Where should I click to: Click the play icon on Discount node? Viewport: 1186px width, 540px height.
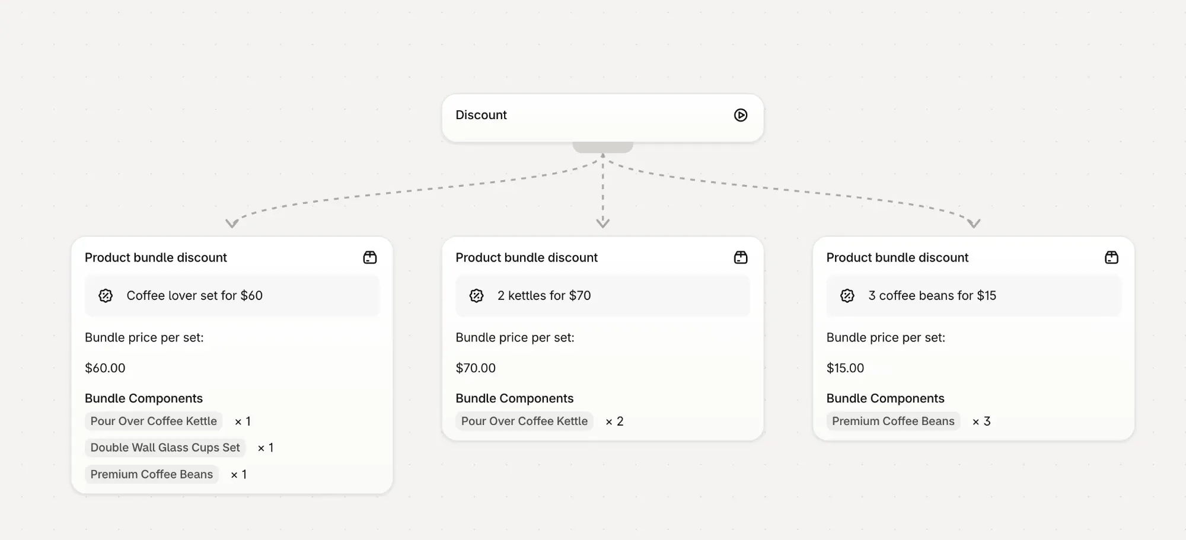(x=741, y=115)
